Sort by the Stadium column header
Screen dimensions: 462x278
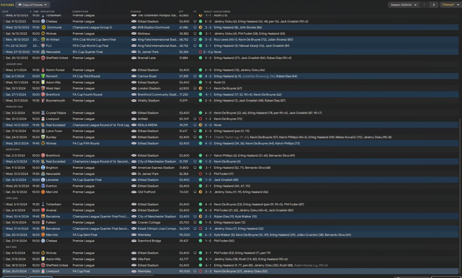click(136, 12)
